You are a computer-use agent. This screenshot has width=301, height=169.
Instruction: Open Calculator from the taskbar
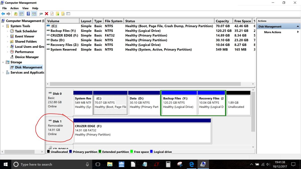168,164
